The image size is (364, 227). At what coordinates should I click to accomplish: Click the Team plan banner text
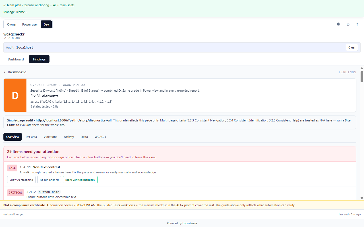click(x=39, y=5)
